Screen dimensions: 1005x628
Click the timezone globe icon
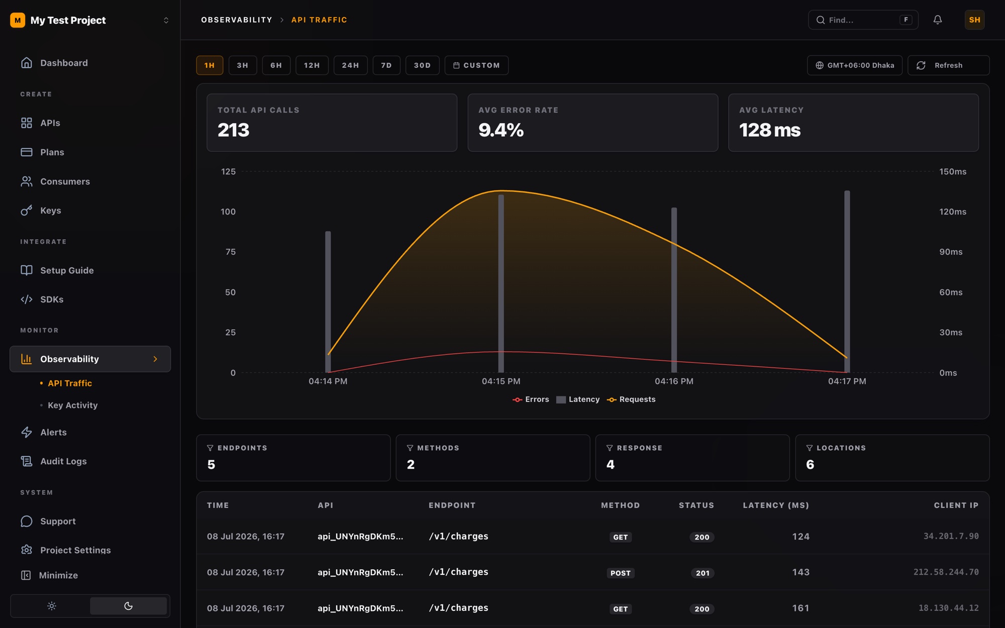pyautogui.click(x=820, y=65)
